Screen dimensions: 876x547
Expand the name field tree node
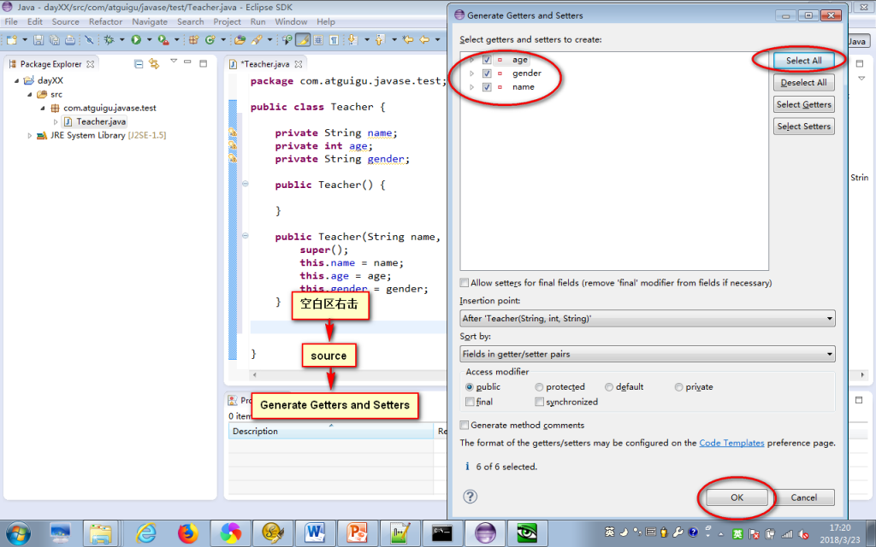[x=472, y=87]
